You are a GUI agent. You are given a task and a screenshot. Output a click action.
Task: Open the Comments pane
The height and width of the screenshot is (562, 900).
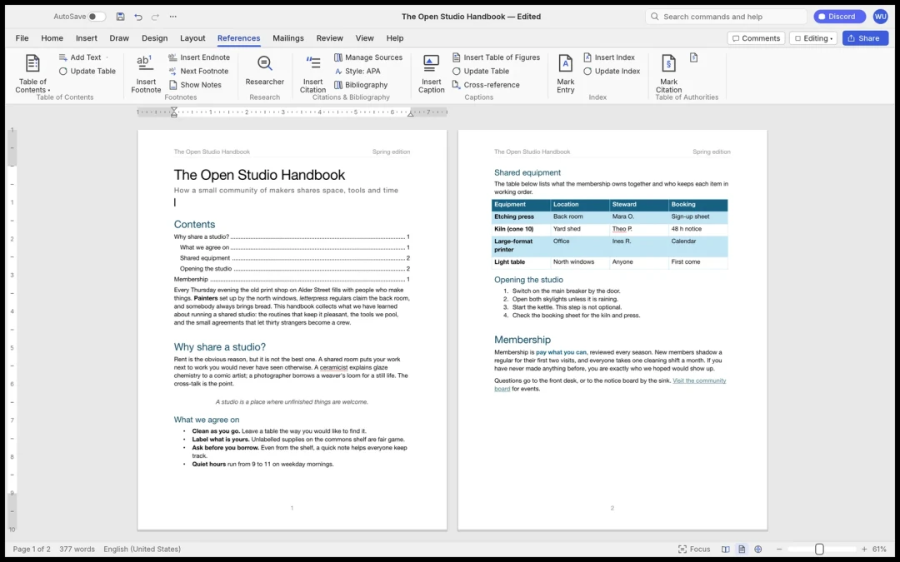tap(757, 38)
